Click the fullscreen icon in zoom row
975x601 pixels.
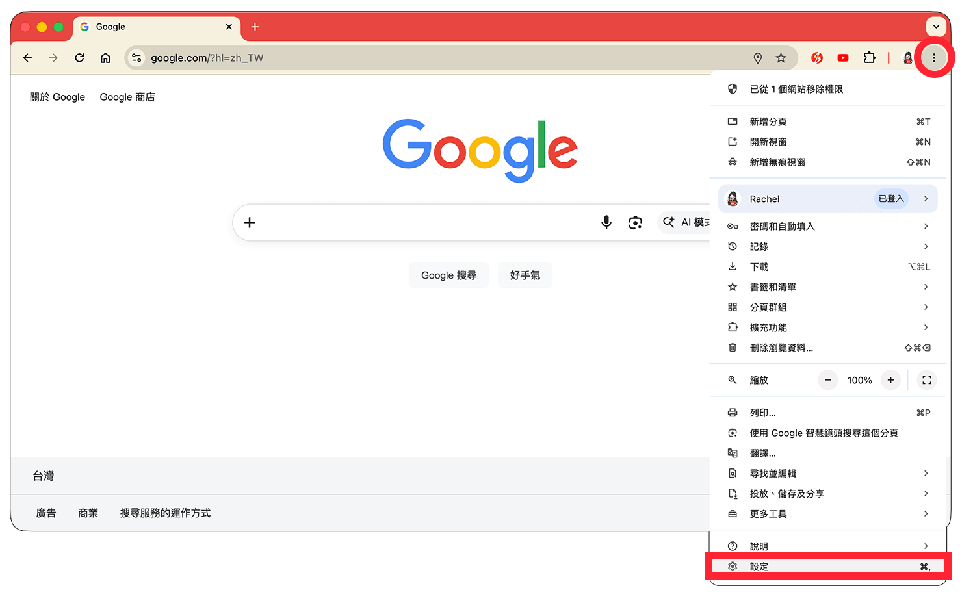point(927,380)
